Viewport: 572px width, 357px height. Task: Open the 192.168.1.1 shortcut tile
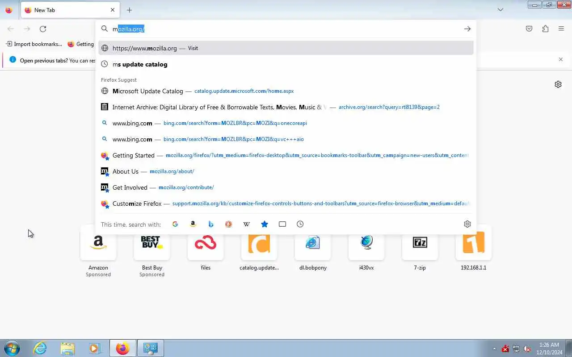click(474, 248)
